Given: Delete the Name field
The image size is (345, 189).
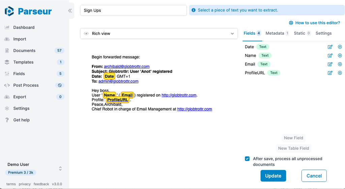Looking at the screenshot, I should point(340,55).
